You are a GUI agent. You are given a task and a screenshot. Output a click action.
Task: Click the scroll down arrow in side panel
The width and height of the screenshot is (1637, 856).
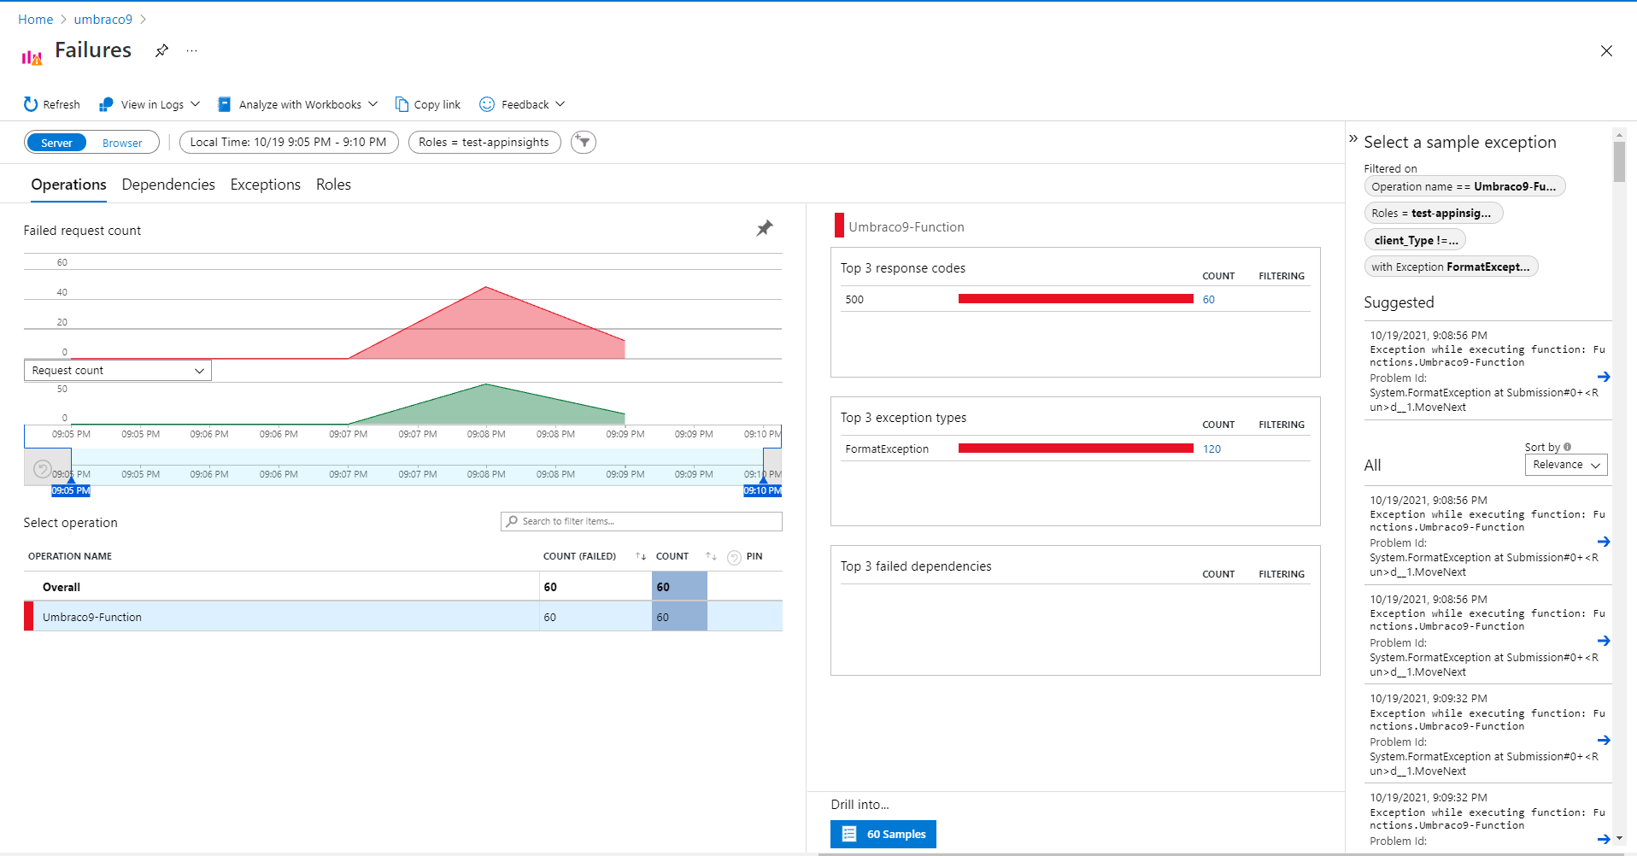point(1619,838)
